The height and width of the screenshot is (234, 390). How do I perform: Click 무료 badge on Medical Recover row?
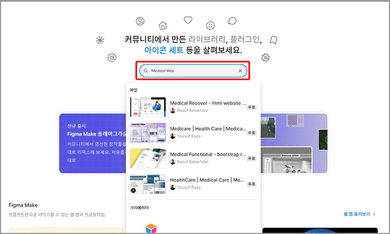pos(251,107)
